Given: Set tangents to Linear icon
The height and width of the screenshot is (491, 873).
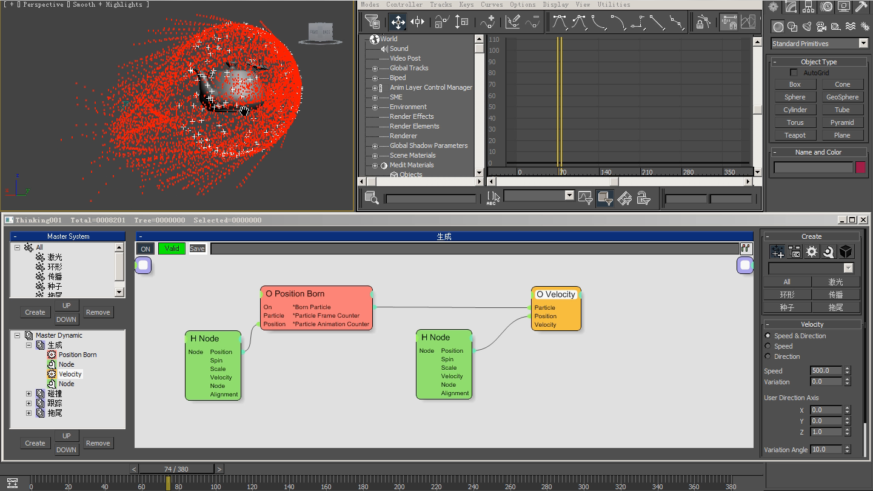Looking at the screenshot, I should pyautogui.click(x=657, y=22).
